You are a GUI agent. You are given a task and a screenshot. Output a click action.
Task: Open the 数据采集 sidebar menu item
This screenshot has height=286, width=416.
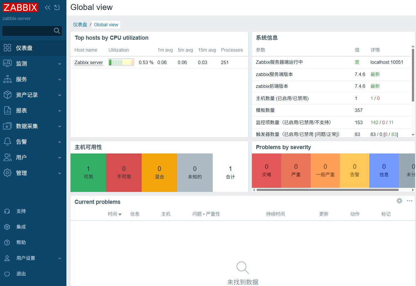pos(33,126)
